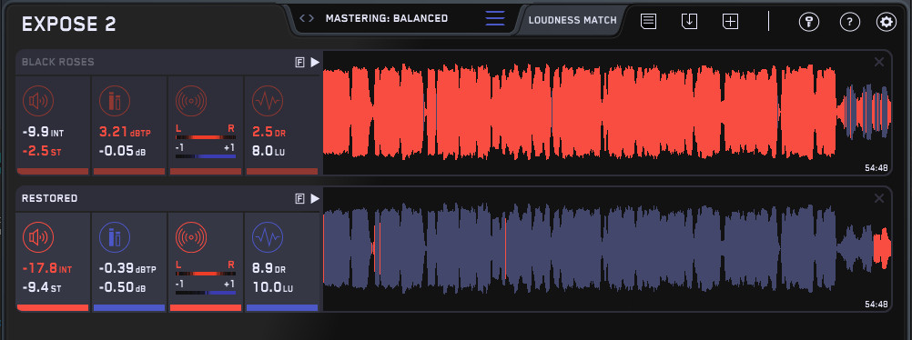Click the stereo phase icon in Restored
The width and height of the screenshot is (912, 340).
point(191,237)
